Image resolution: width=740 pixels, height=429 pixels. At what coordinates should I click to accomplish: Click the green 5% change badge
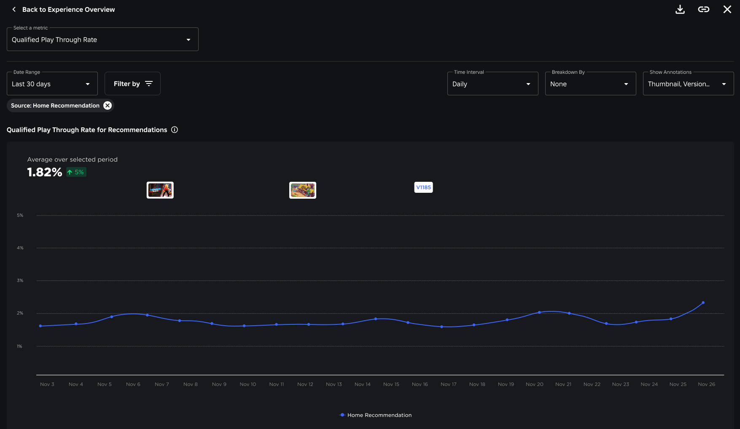click(76, 172)
